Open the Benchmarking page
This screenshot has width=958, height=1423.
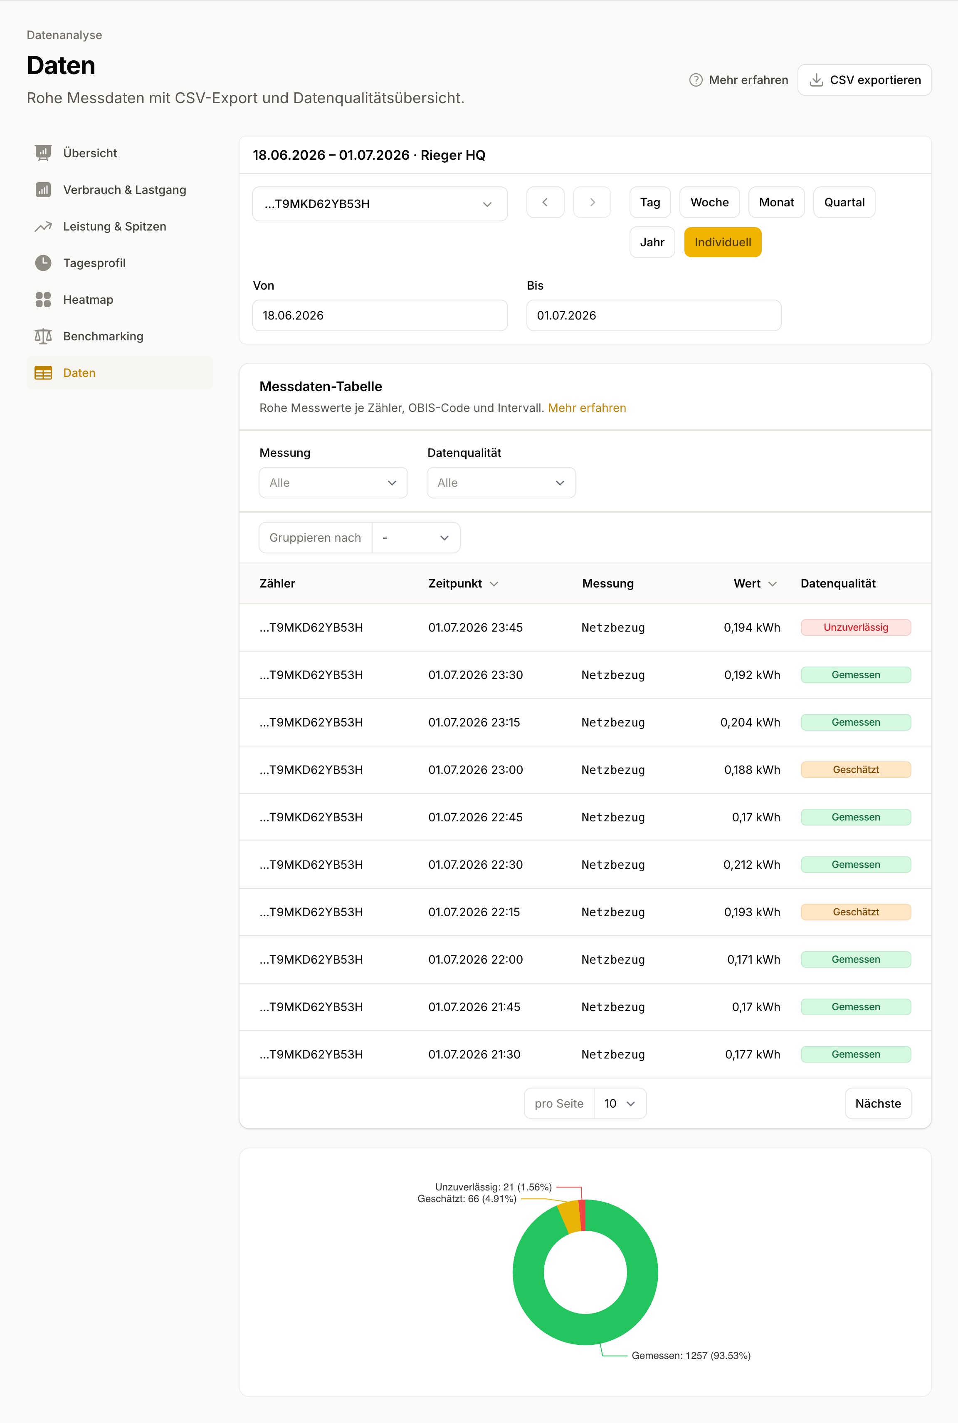pos(120,336)
